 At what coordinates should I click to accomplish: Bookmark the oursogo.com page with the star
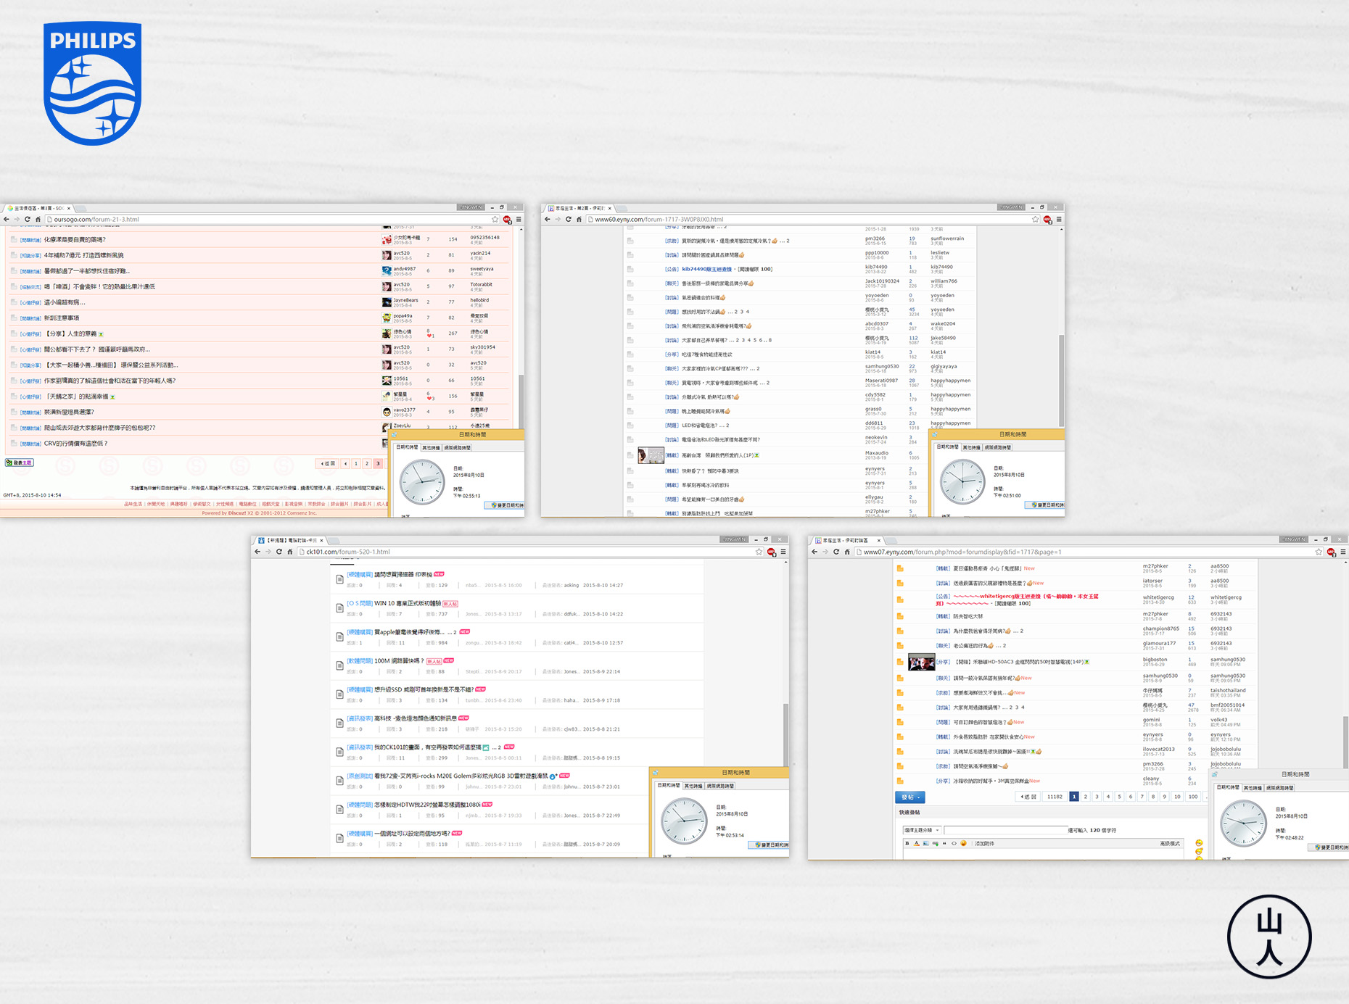[x=495, y=219]
